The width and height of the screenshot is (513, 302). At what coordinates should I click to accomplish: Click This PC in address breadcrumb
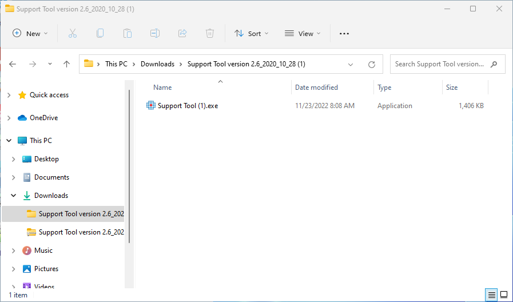[116, 64]
